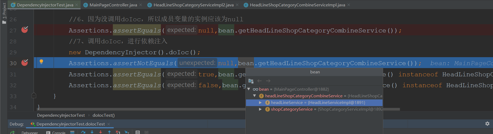
Task: Toggle the breakpoint on line 30
Action: [25, 62]
